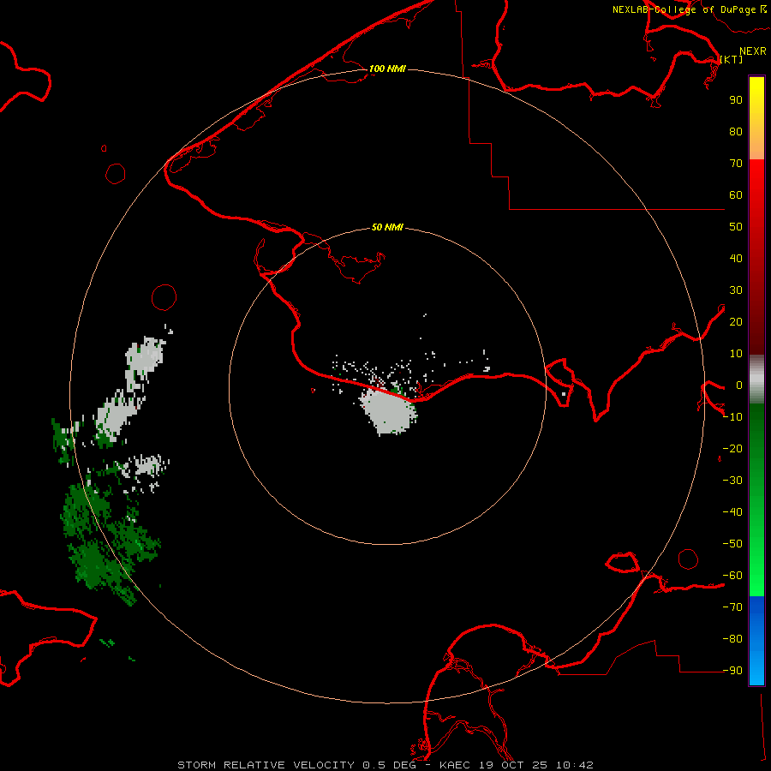Select the positive 20 scale label
Screen dimensions: 771x771
click(736, 321)
